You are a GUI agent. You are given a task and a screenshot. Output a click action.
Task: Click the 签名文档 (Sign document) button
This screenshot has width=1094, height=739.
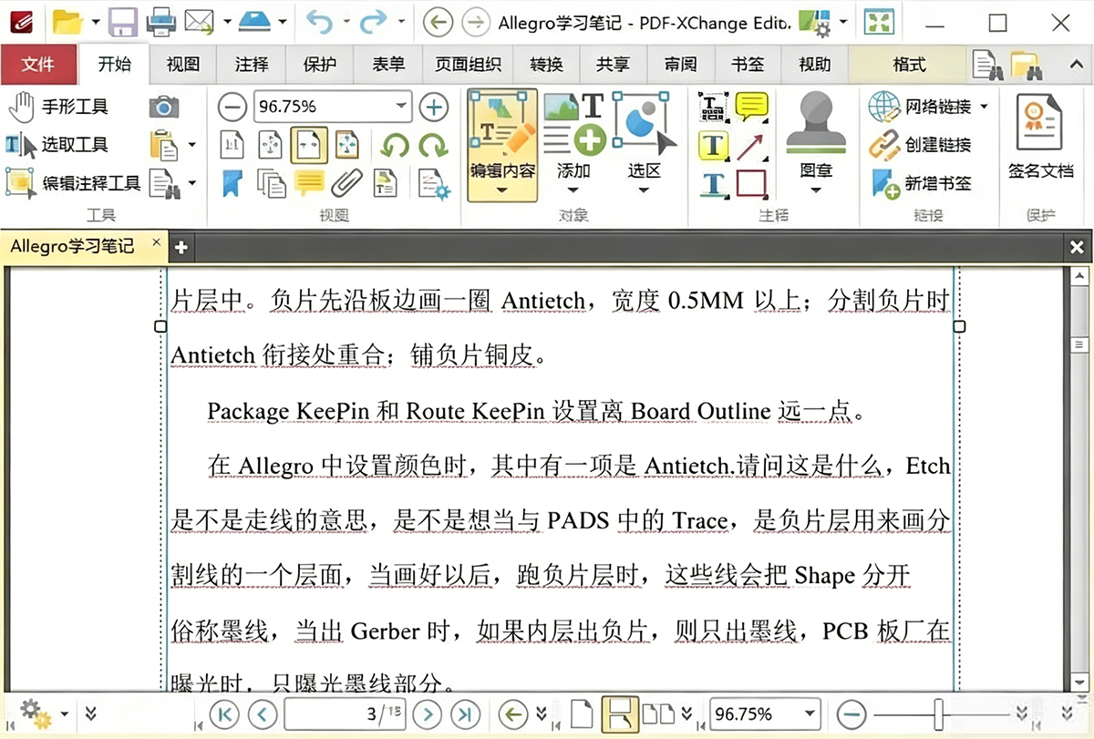pyautogui.click(x=1041, y=137)
